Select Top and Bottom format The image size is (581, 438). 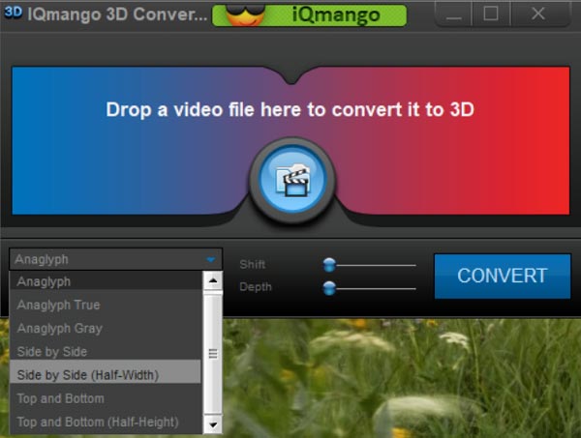[106, 398]
